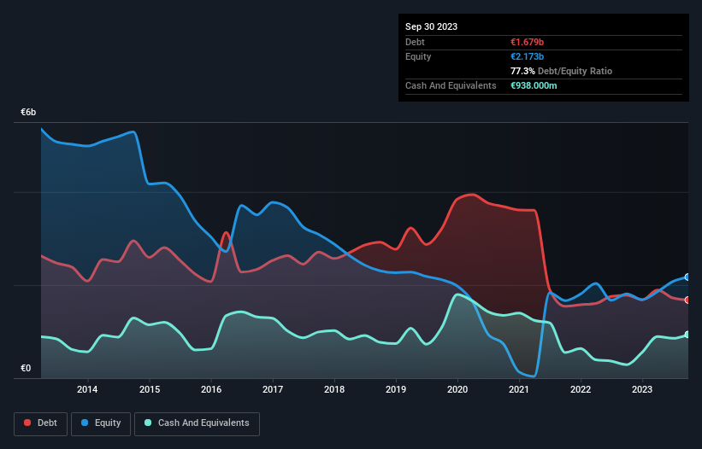Screen dimensions: 702x449
Task: Click the €0 y-axis label
Action: (x=26, y=368)
